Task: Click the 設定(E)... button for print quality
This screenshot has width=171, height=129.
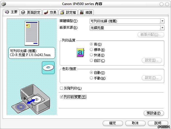Action: click(x=152, y=60)
